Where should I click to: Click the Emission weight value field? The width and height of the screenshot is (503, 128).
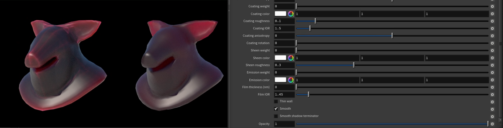[x=284, y=72]
